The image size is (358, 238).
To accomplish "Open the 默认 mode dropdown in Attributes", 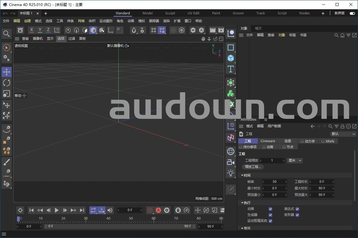I will pyautogui.click(x=343, y=134).
